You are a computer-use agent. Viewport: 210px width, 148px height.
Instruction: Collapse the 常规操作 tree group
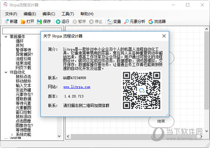pyautogui.click(x=6, y=37)
